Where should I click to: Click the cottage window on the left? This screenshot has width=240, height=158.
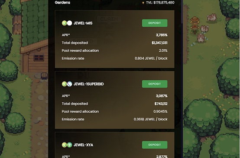pos(39,58)
